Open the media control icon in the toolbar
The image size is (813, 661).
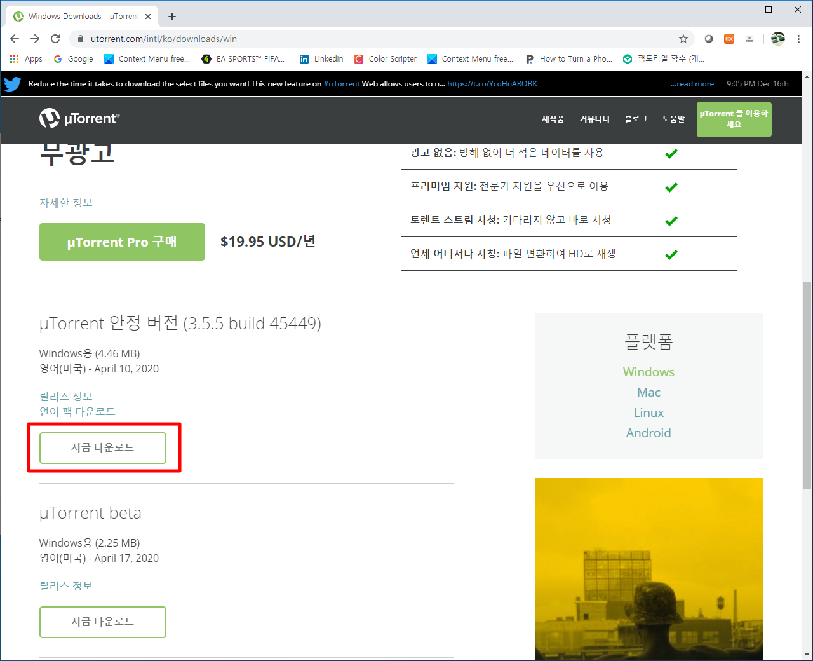coord(749,39)
